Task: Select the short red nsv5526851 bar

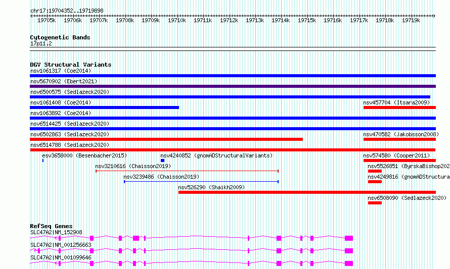Action: [375, 171]
